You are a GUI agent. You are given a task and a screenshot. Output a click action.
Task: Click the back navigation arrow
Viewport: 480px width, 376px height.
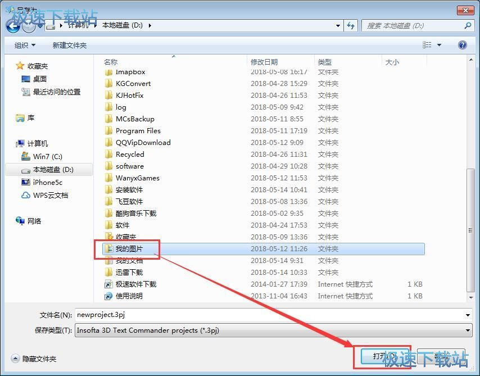(x=12, y=25)
